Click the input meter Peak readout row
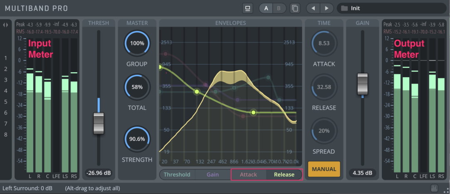Screen dimensions: 450x194 [x=47, y=24]
